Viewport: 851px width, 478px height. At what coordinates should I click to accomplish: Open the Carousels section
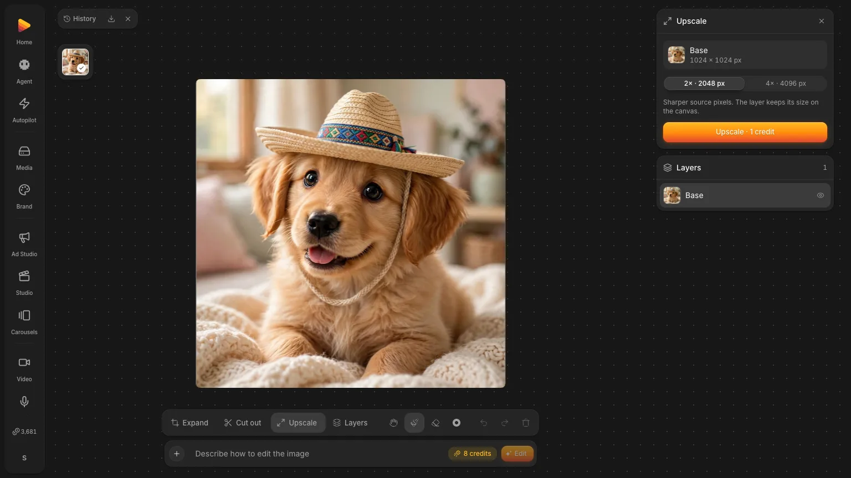point(24,321)
